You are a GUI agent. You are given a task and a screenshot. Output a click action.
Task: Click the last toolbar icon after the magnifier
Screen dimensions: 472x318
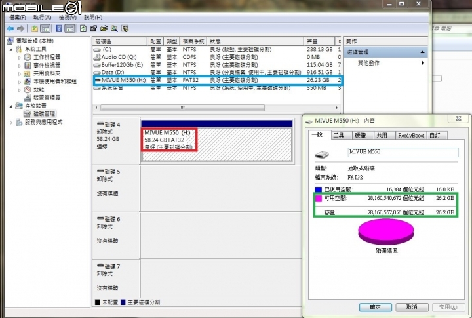[x=125, y=29]
